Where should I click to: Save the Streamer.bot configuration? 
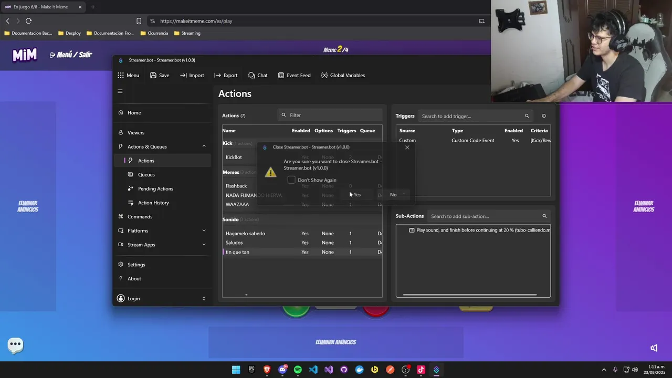tap(160, 75)
